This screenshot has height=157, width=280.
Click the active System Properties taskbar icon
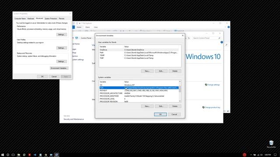[56, 155]
